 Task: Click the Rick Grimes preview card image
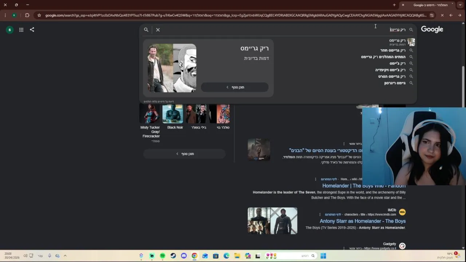pos(172,68)
